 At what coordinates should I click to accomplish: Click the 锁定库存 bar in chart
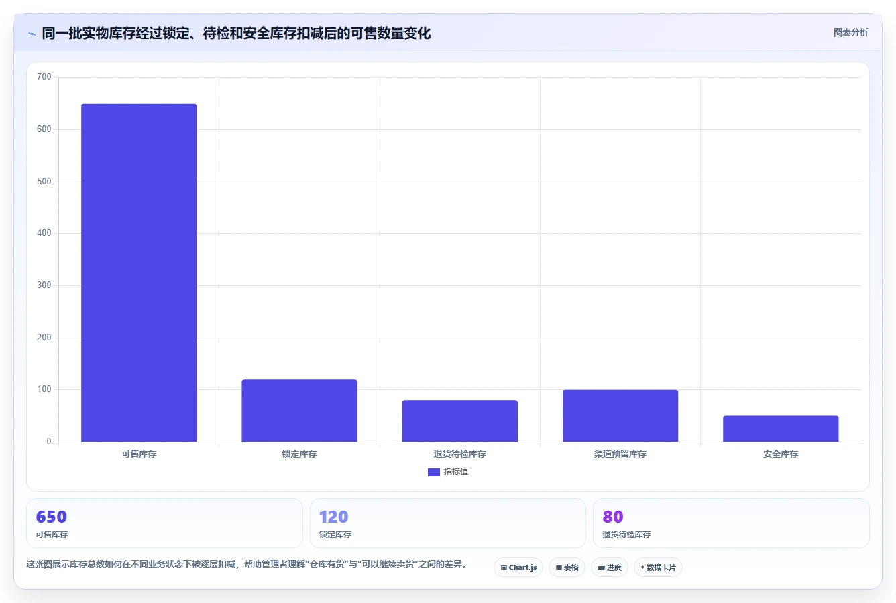299,411
